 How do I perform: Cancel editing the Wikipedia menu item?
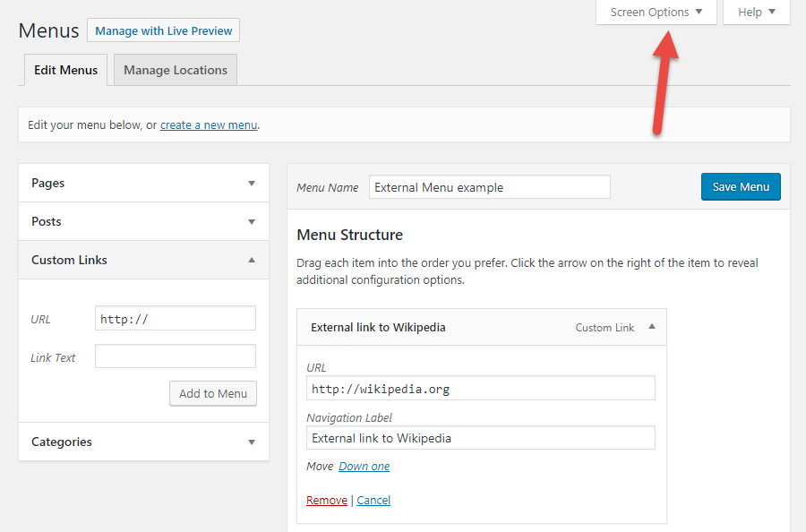(x=373, y=500)
